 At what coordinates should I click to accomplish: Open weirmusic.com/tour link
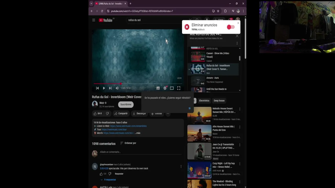pos(114,130)
